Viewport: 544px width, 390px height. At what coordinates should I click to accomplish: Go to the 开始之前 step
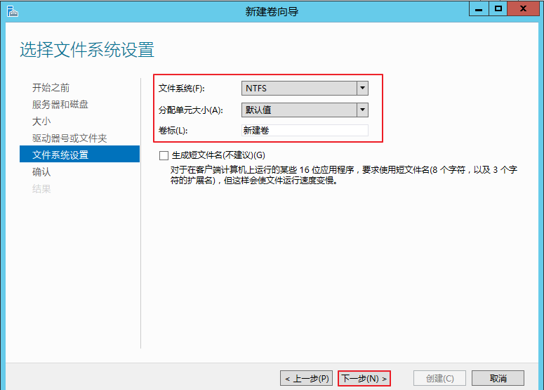(51, 88)
